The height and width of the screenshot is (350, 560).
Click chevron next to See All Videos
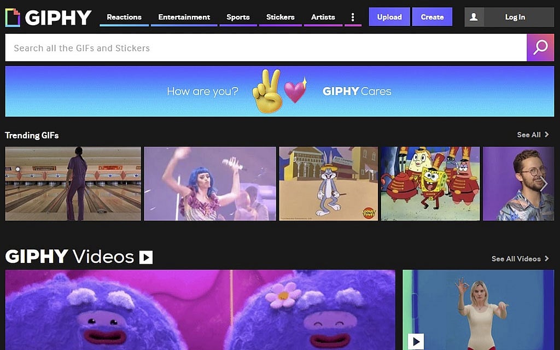546,258
